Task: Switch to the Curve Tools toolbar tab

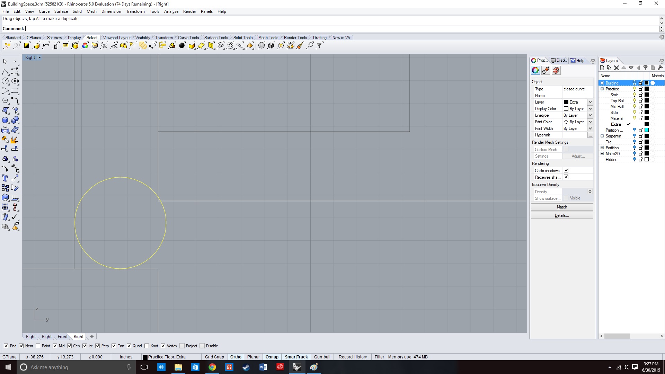Action: tap(188, 38)
